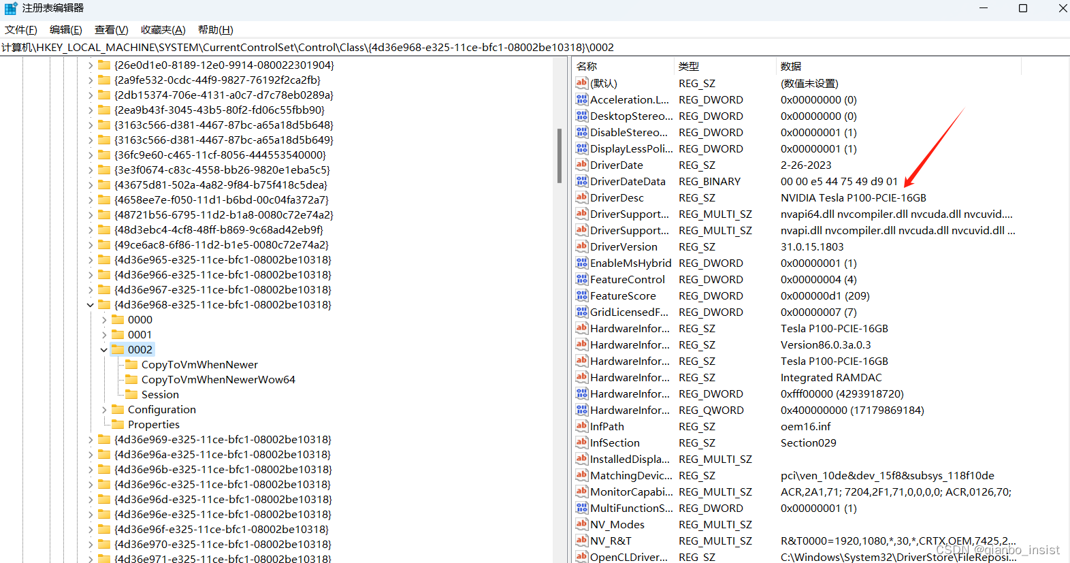Expand the {4d36e969-e325-11ce-bfc1-08002be10318} key
Screen dimensions: 1070x563
[x=91, y=440]
